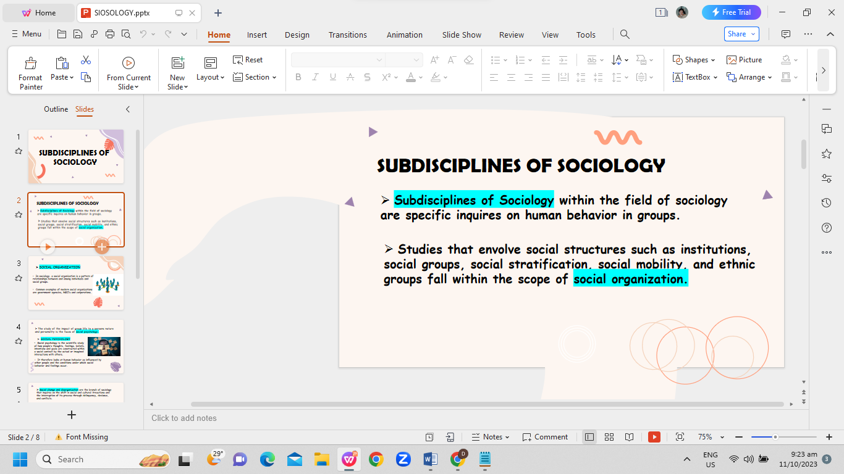Screen dimensions: 844x474
Task: Click the zoom slider handle
Action: 775,437
